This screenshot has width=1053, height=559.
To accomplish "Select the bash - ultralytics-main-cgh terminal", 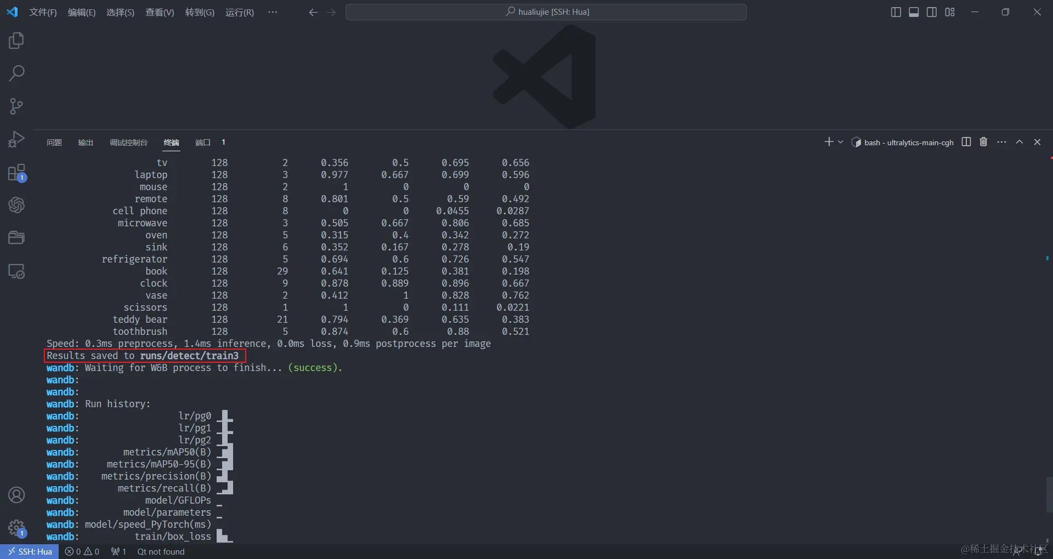I will (903, 142).
